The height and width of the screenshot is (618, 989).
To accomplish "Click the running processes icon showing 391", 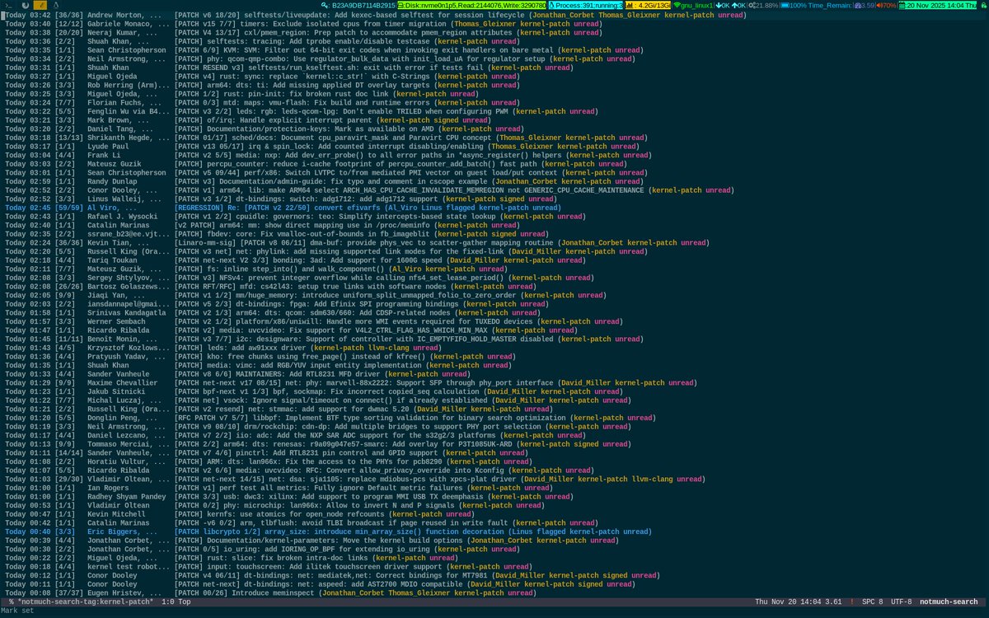I will pos(551,6).
